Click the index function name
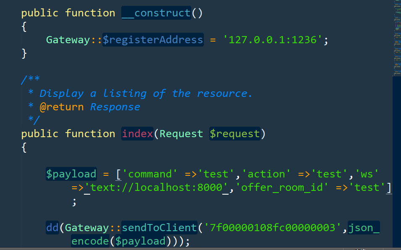401x250 pixels. point(137,134)
